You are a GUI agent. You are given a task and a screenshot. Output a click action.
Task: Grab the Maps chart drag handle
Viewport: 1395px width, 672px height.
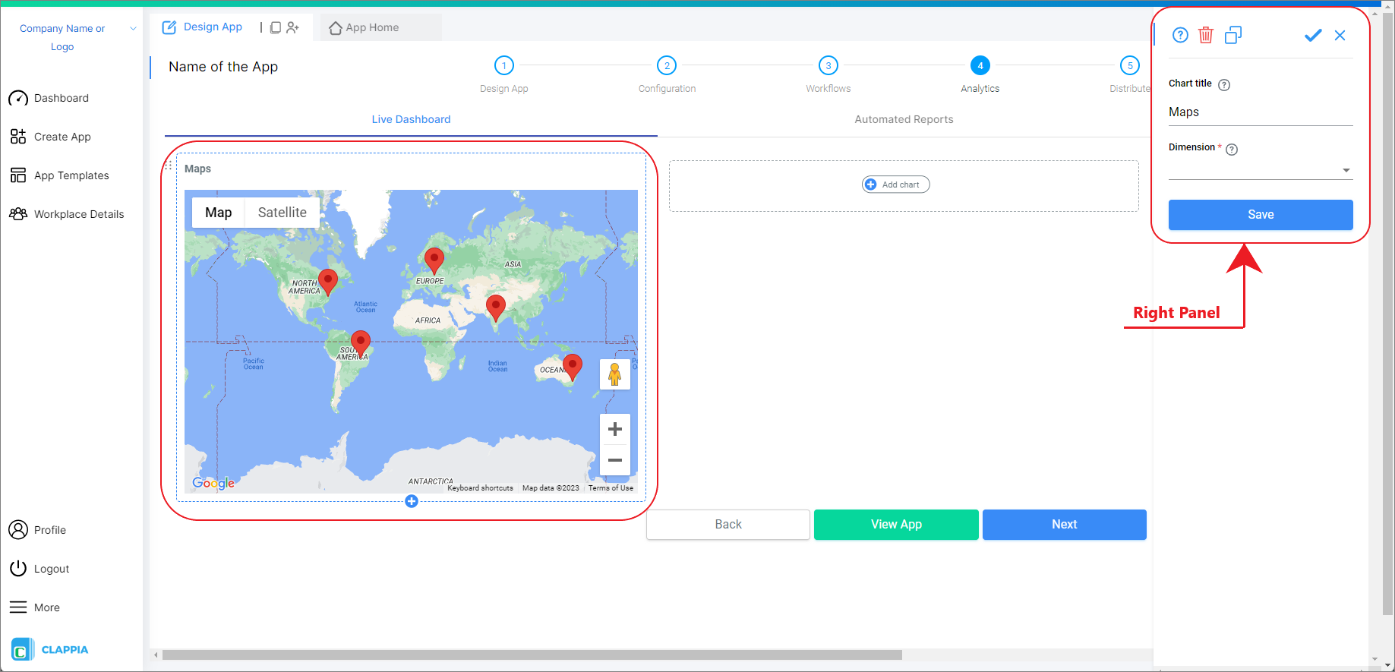(169, 165)
